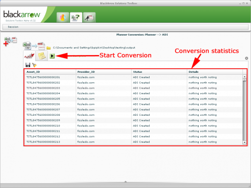Select row TITL0475600000000211

(x=134, y=131)
